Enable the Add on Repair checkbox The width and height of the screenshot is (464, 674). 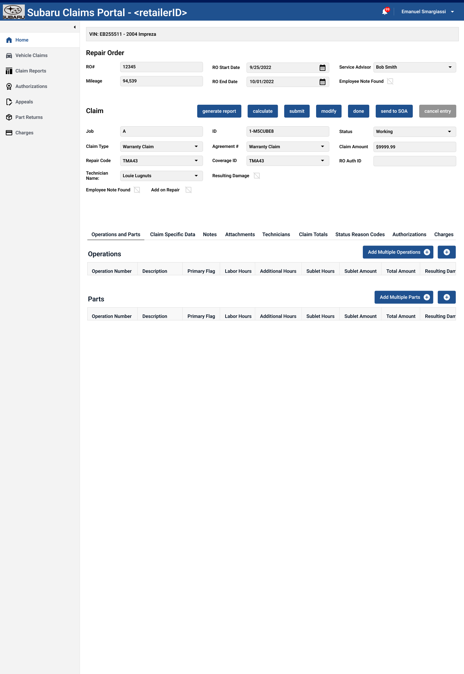click(x=188, y=190)
